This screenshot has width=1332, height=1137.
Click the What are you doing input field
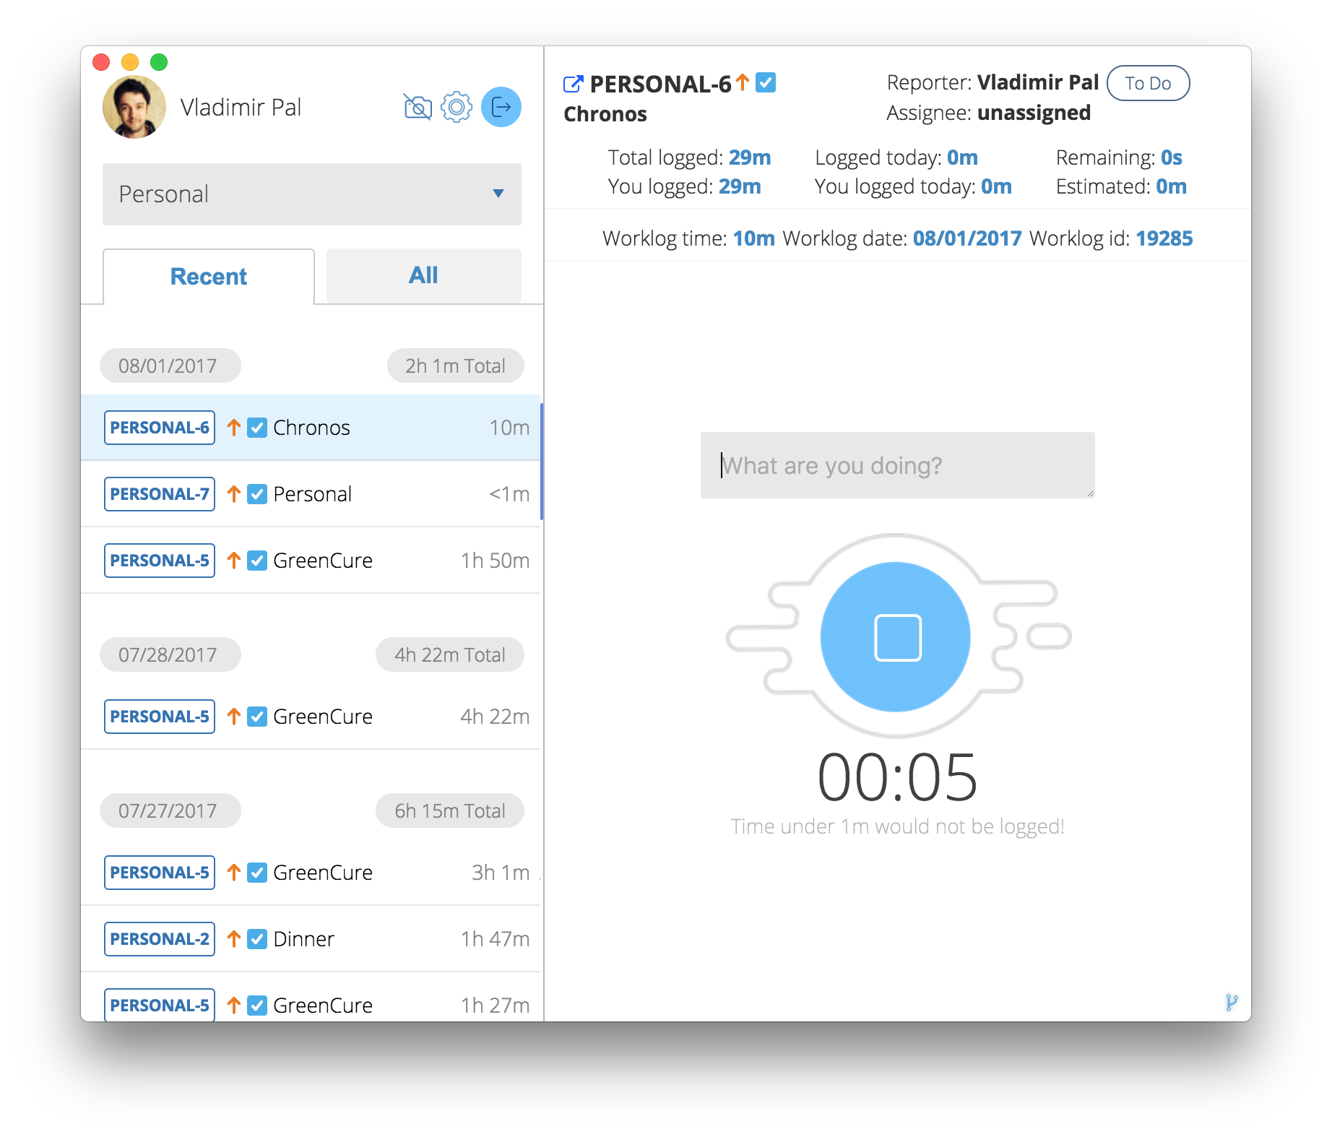click(x=896, y=466)
